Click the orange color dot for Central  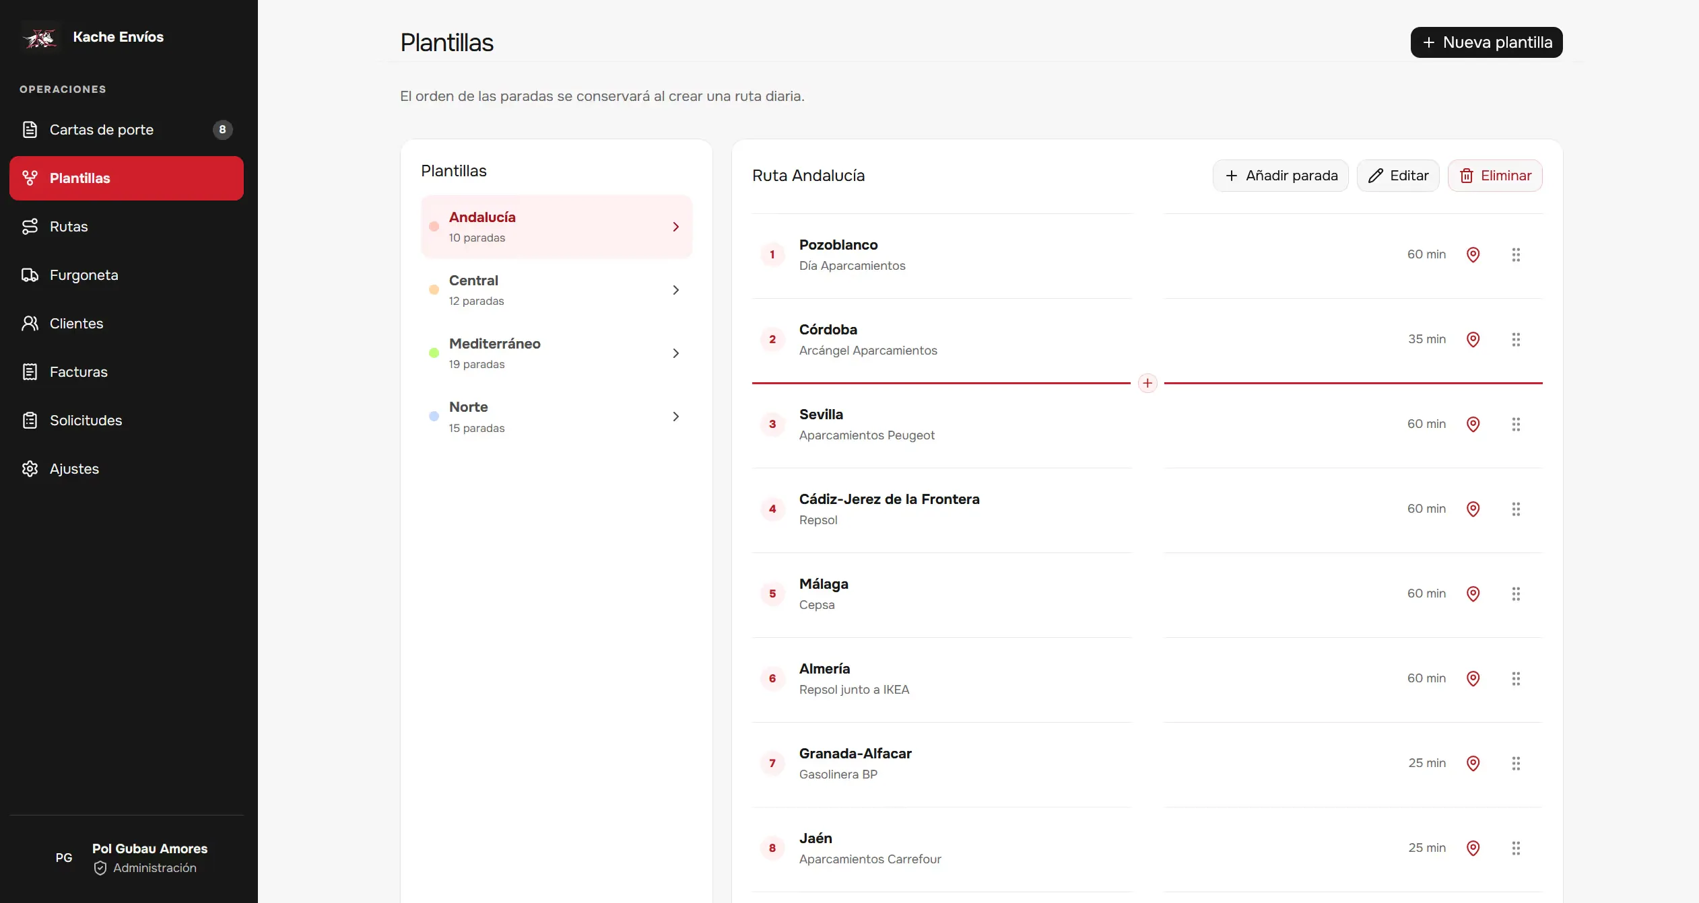(434, 290)
